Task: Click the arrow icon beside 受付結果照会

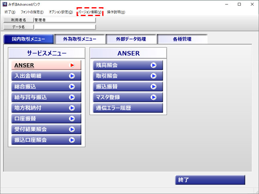Action: (72, 129)
